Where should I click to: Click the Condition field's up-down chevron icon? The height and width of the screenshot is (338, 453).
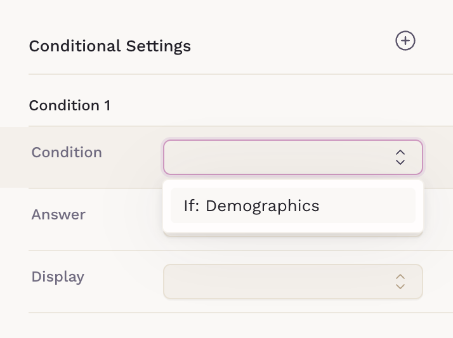click(x=400, y=157)
